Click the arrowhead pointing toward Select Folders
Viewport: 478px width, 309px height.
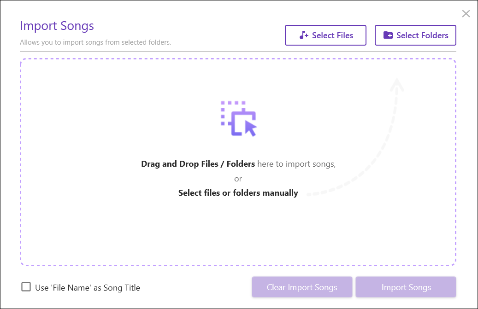coord(396,85)
